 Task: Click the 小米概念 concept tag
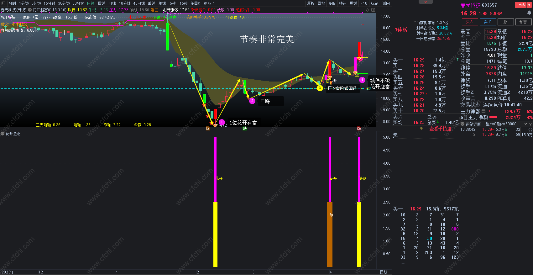click(x=19, y=24)
